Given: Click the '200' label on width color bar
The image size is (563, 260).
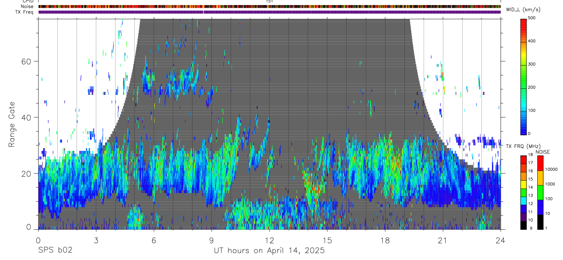Looking at the screenshot, I should pyautogui.click(x=532, y=87).
